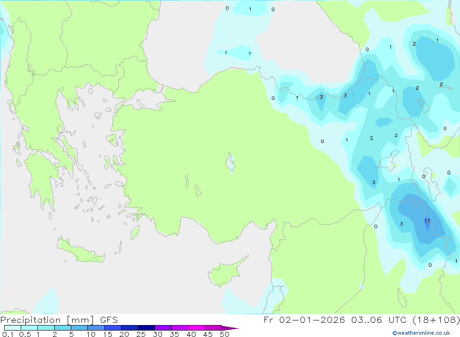Click the 'Precipitation [mm] GFS' title text
Viewport: 460px width, 337px height.
pos(59,320)
